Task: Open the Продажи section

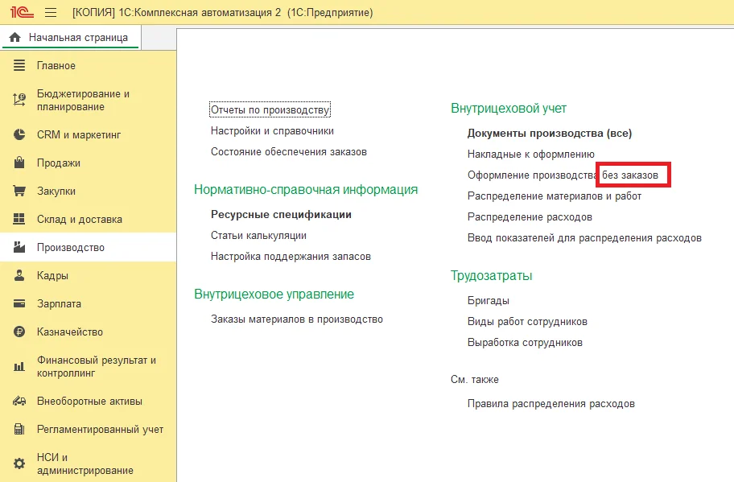Action: coord(88,163)
